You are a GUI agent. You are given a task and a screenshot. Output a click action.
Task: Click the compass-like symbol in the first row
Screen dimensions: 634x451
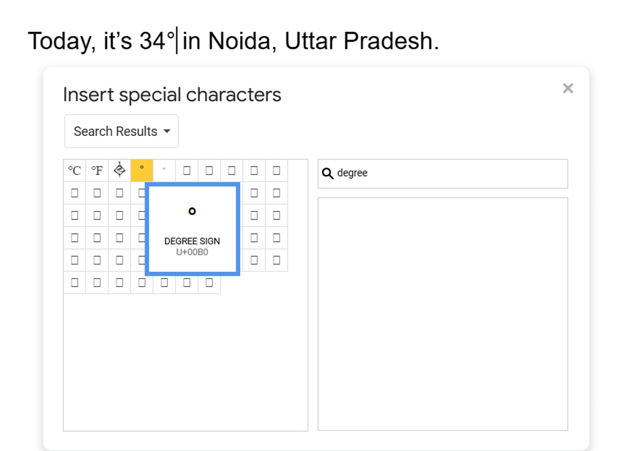(119, 170)
